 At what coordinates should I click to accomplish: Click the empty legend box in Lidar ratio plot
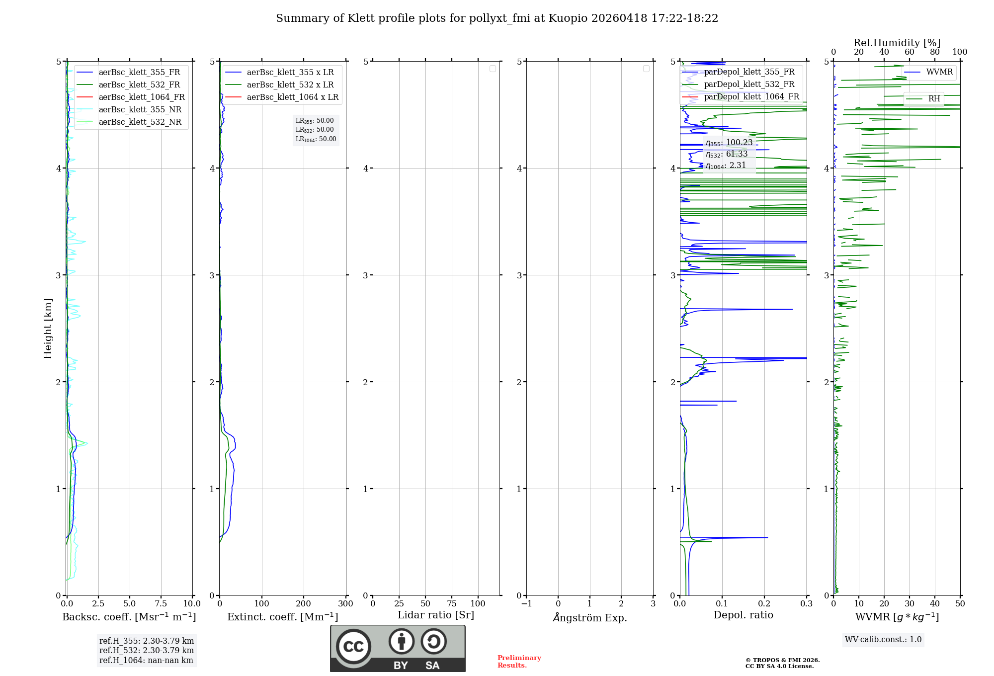[x=493, y=69]
